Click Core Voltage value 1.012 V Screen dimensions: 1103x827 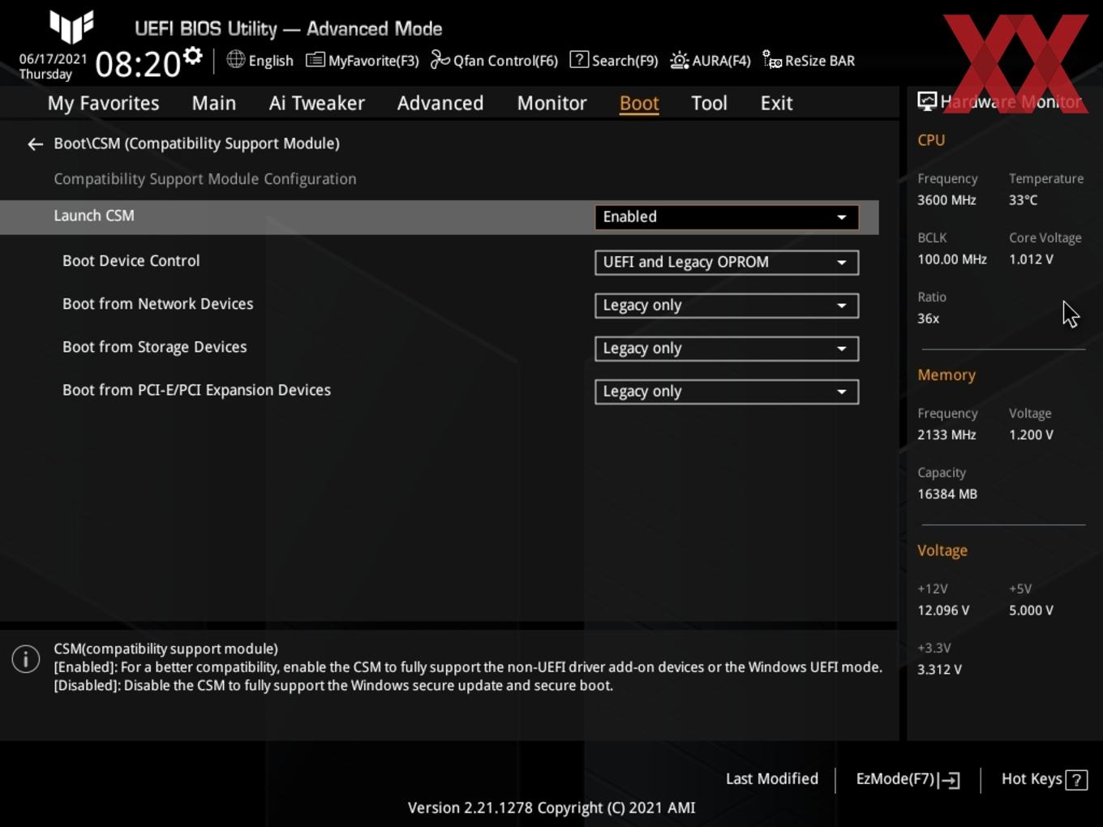[1031, 259]
